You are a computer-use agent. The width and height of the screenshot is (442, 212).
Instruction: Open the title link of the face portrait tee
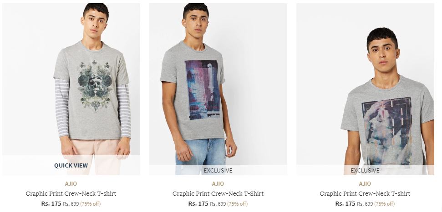365,193
